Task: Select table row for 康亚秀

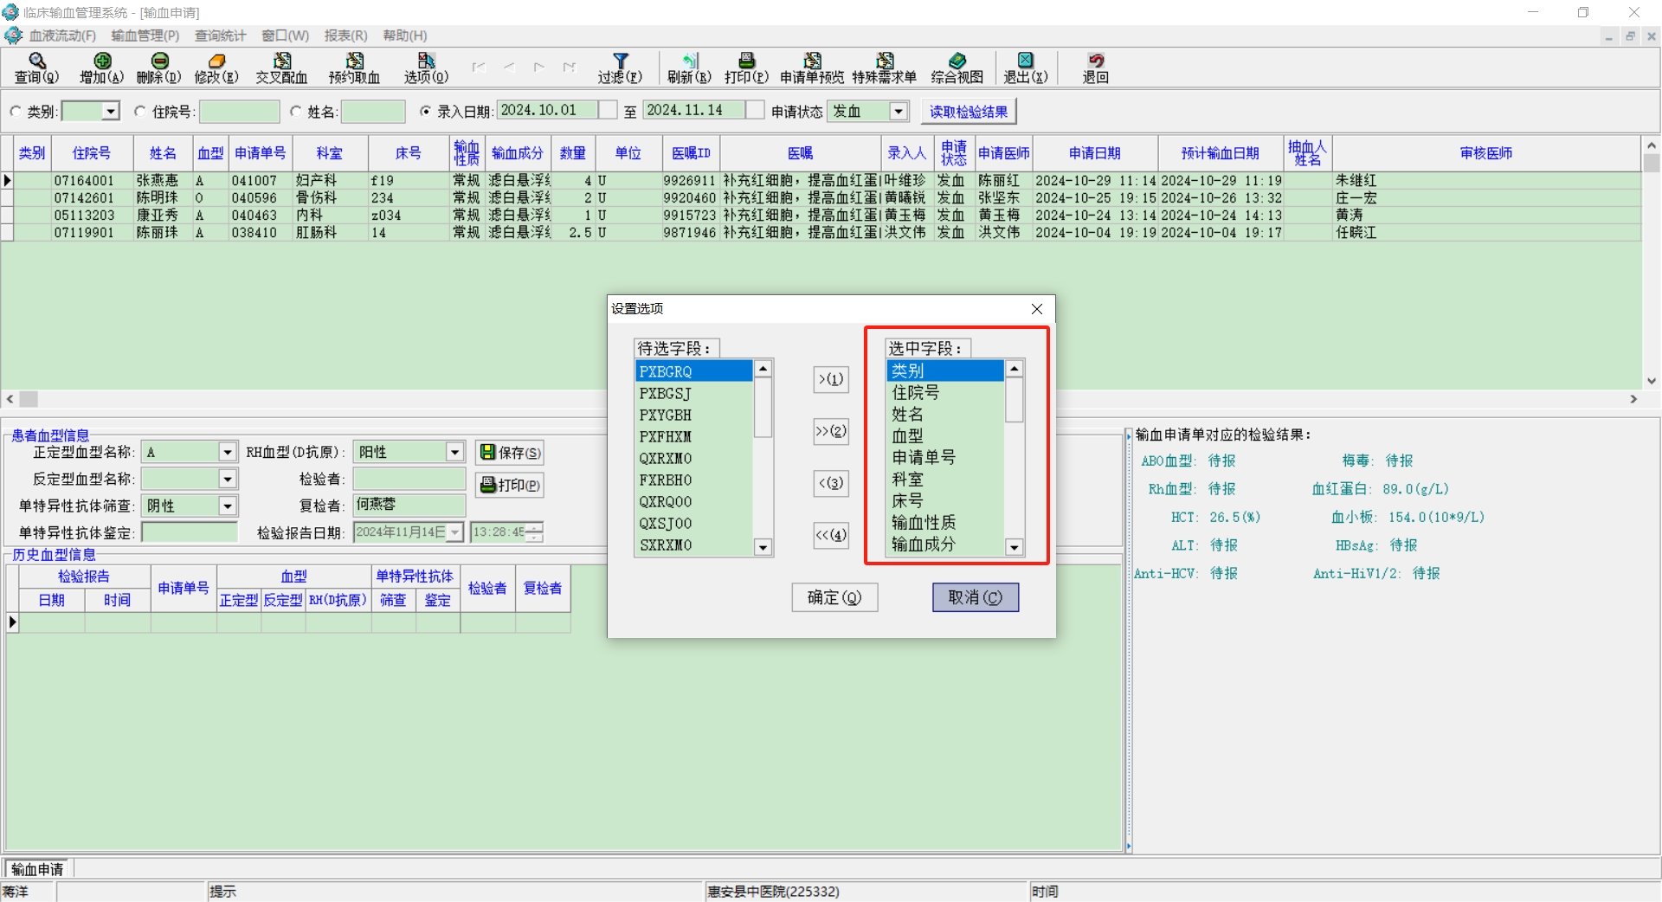Action: click(x=821, y=215)
